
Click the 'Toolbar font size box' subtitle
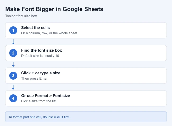[21, 16]
